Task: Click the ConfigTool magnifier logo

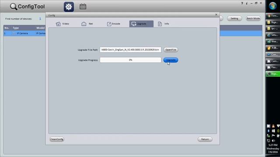Action: 14,7
